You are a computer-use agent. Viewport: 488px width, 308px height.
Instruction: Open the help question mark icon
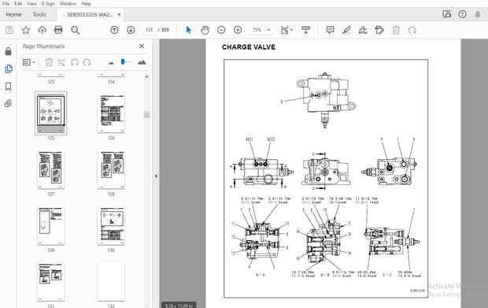pyautogui.click(x=462, y=14)
